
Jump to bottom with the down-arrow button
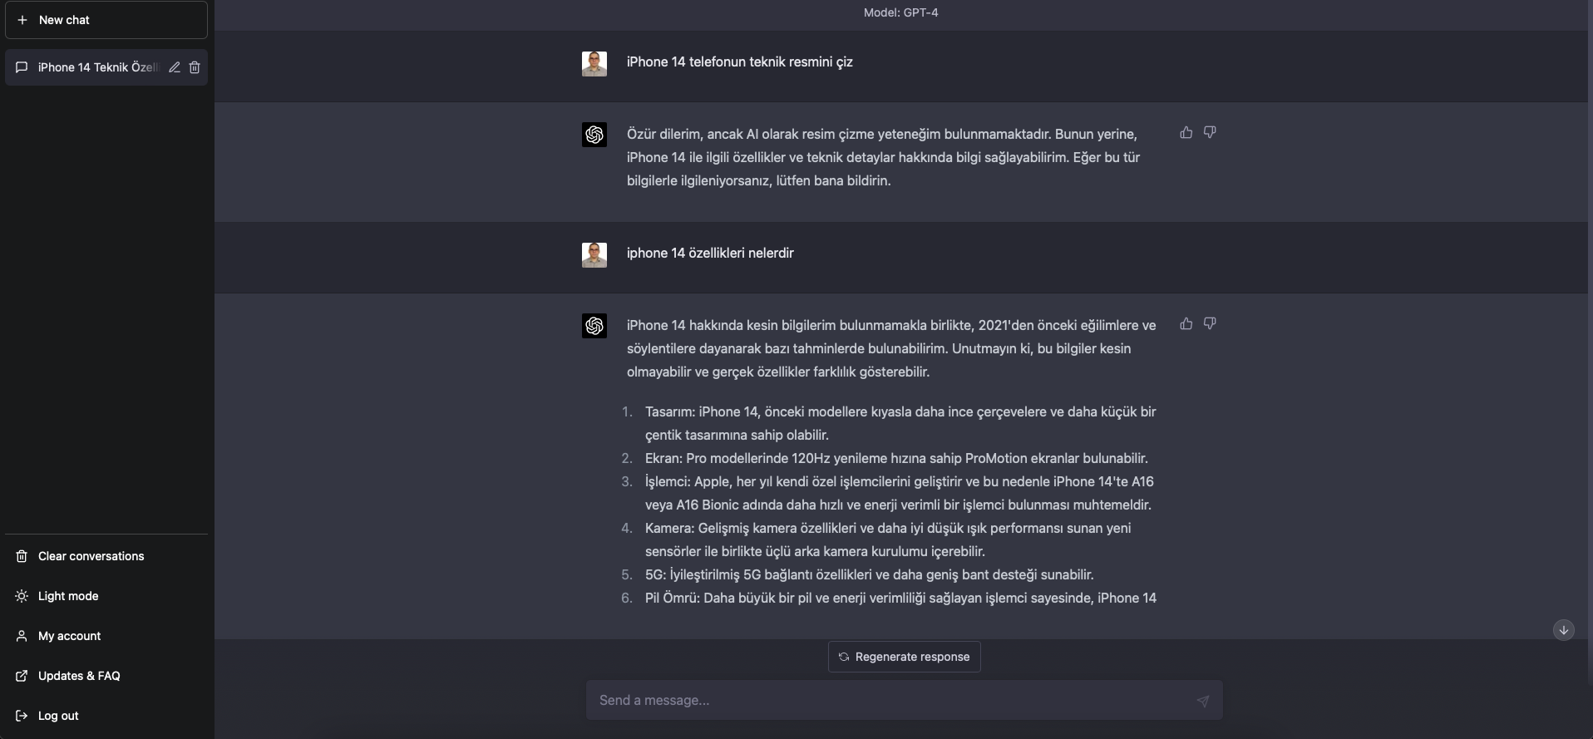pyautogui.click(x=1564, y=630)
